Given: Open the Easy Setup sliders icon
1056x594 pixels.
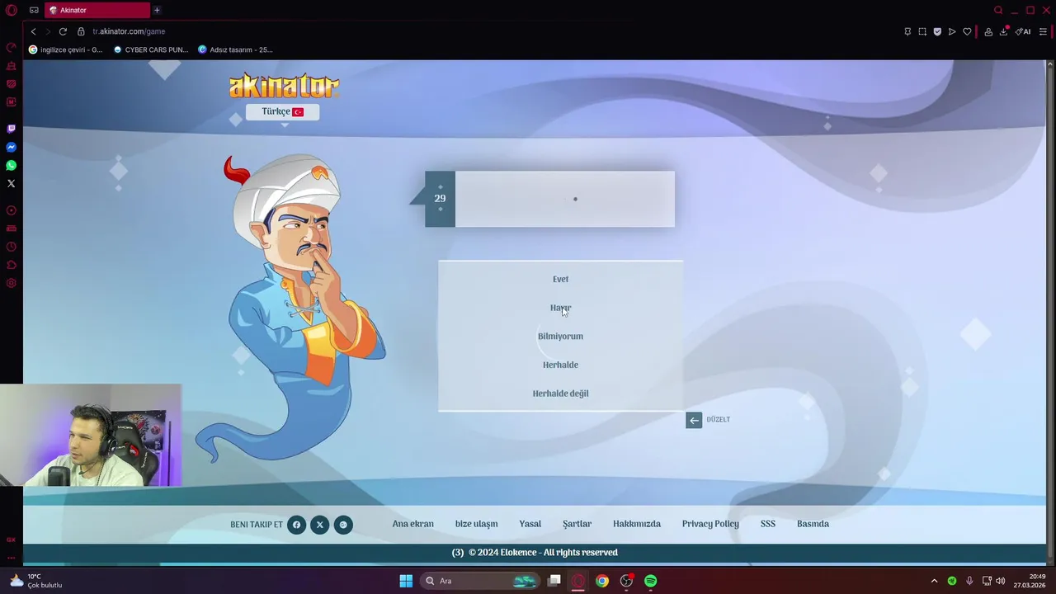Looking at the screenshot, I should coord(1043,31).
